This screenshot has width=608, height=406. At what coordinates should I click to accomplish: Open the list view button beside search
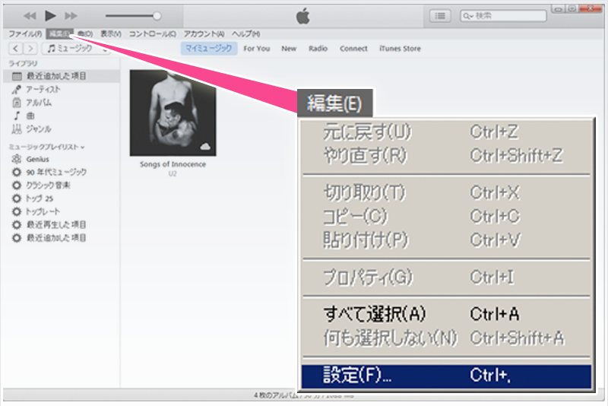[440, 16]
